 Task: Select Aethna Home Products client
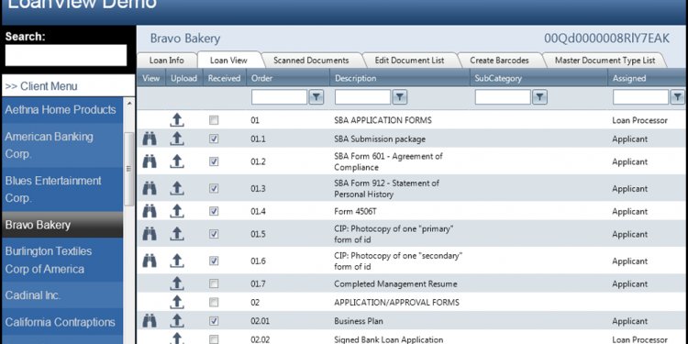tap(62, 110)
